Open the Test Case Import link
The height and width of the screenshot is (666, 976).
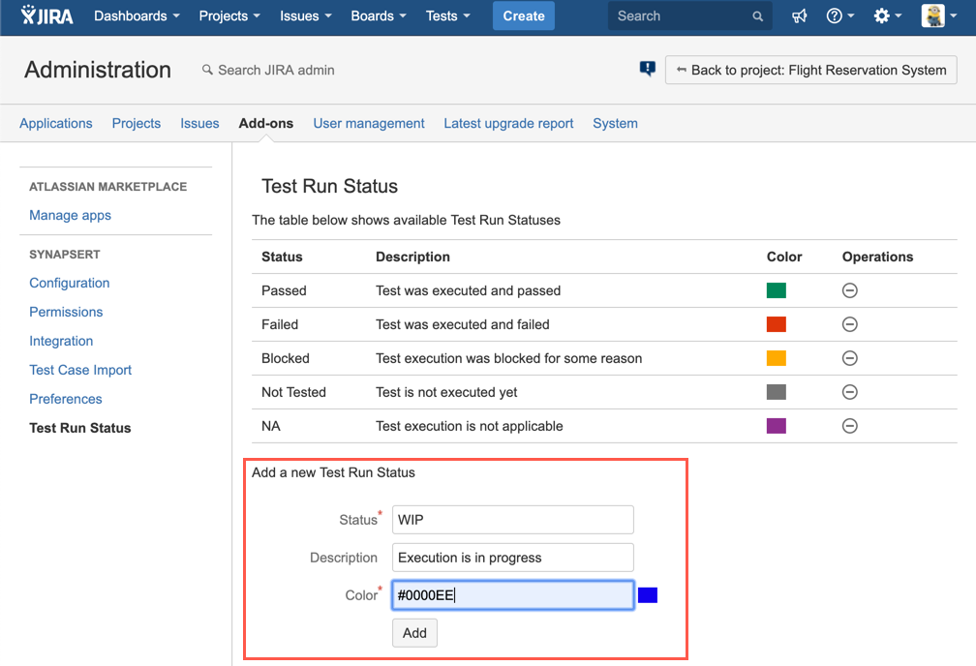(x=80, y=370)
